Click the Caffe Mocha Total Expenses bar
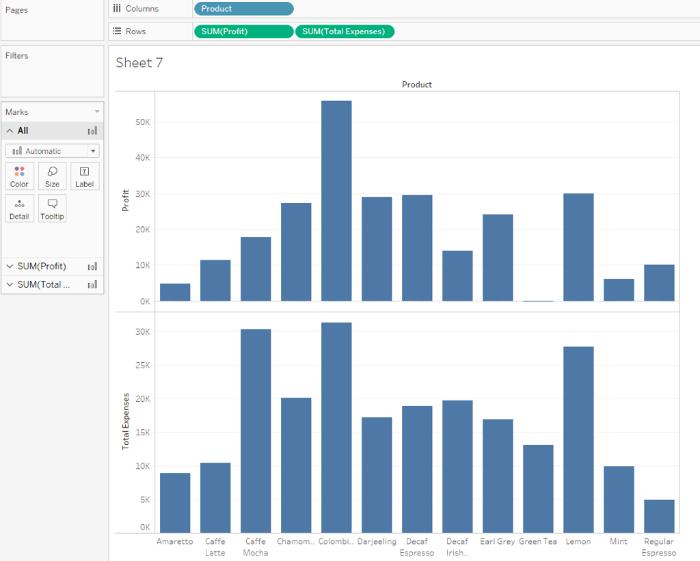 [256, 430]
